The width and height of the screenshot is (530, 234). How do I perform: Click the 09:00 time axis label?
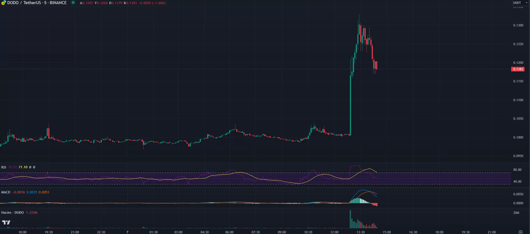coord(282,232)
